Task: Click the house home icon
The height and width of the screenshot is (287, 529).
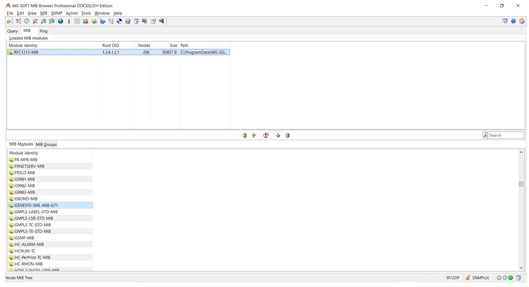Action: tap(522, 21)
